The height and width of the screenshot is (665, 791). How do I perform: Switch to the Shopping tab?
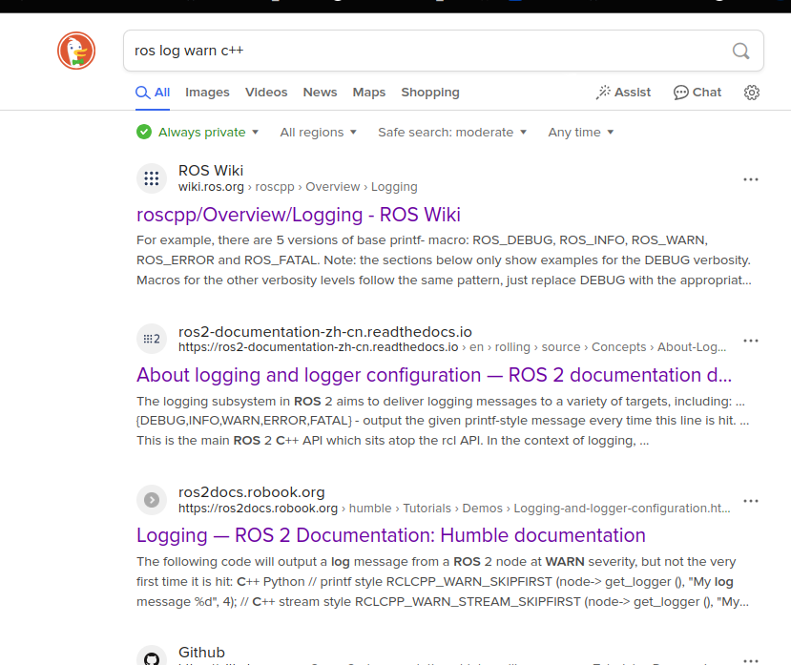430,93
